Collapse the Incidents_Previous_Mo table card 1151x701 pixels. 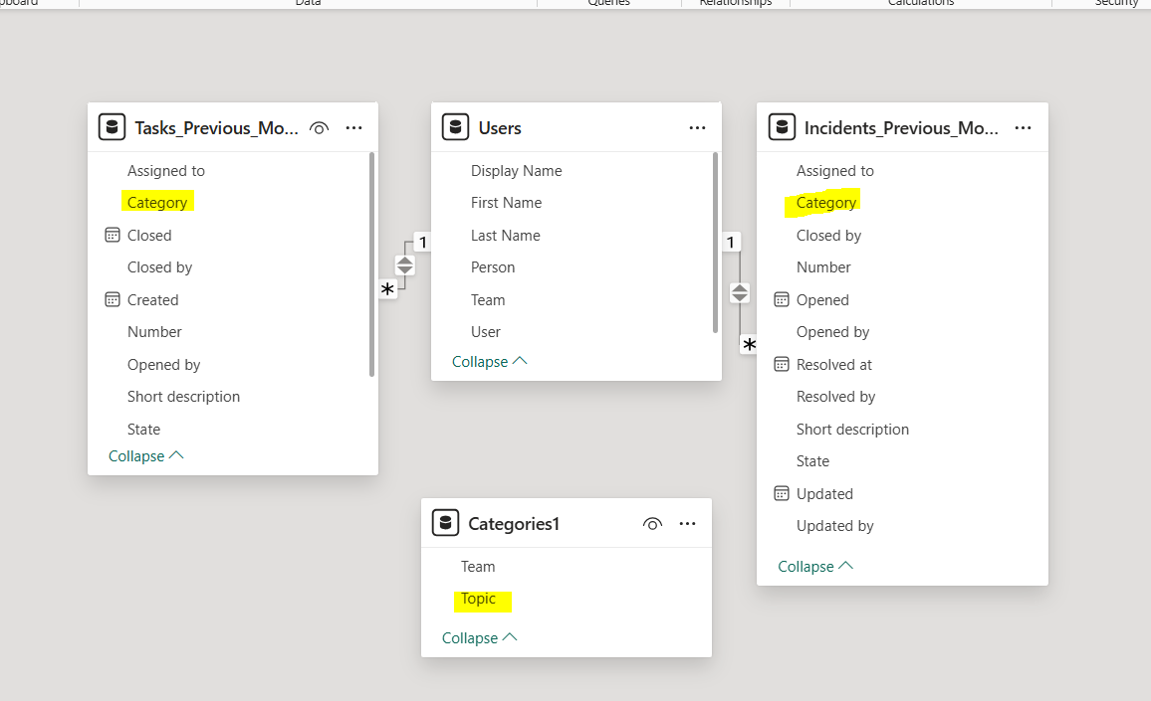pos(814,566)
